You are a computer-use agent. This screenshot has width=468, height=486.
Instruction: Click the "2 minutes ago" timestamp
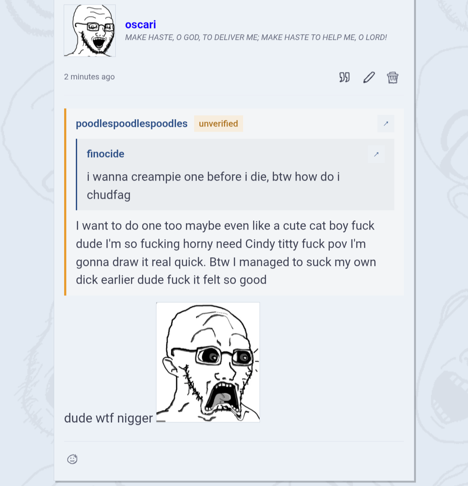point(89,77)
